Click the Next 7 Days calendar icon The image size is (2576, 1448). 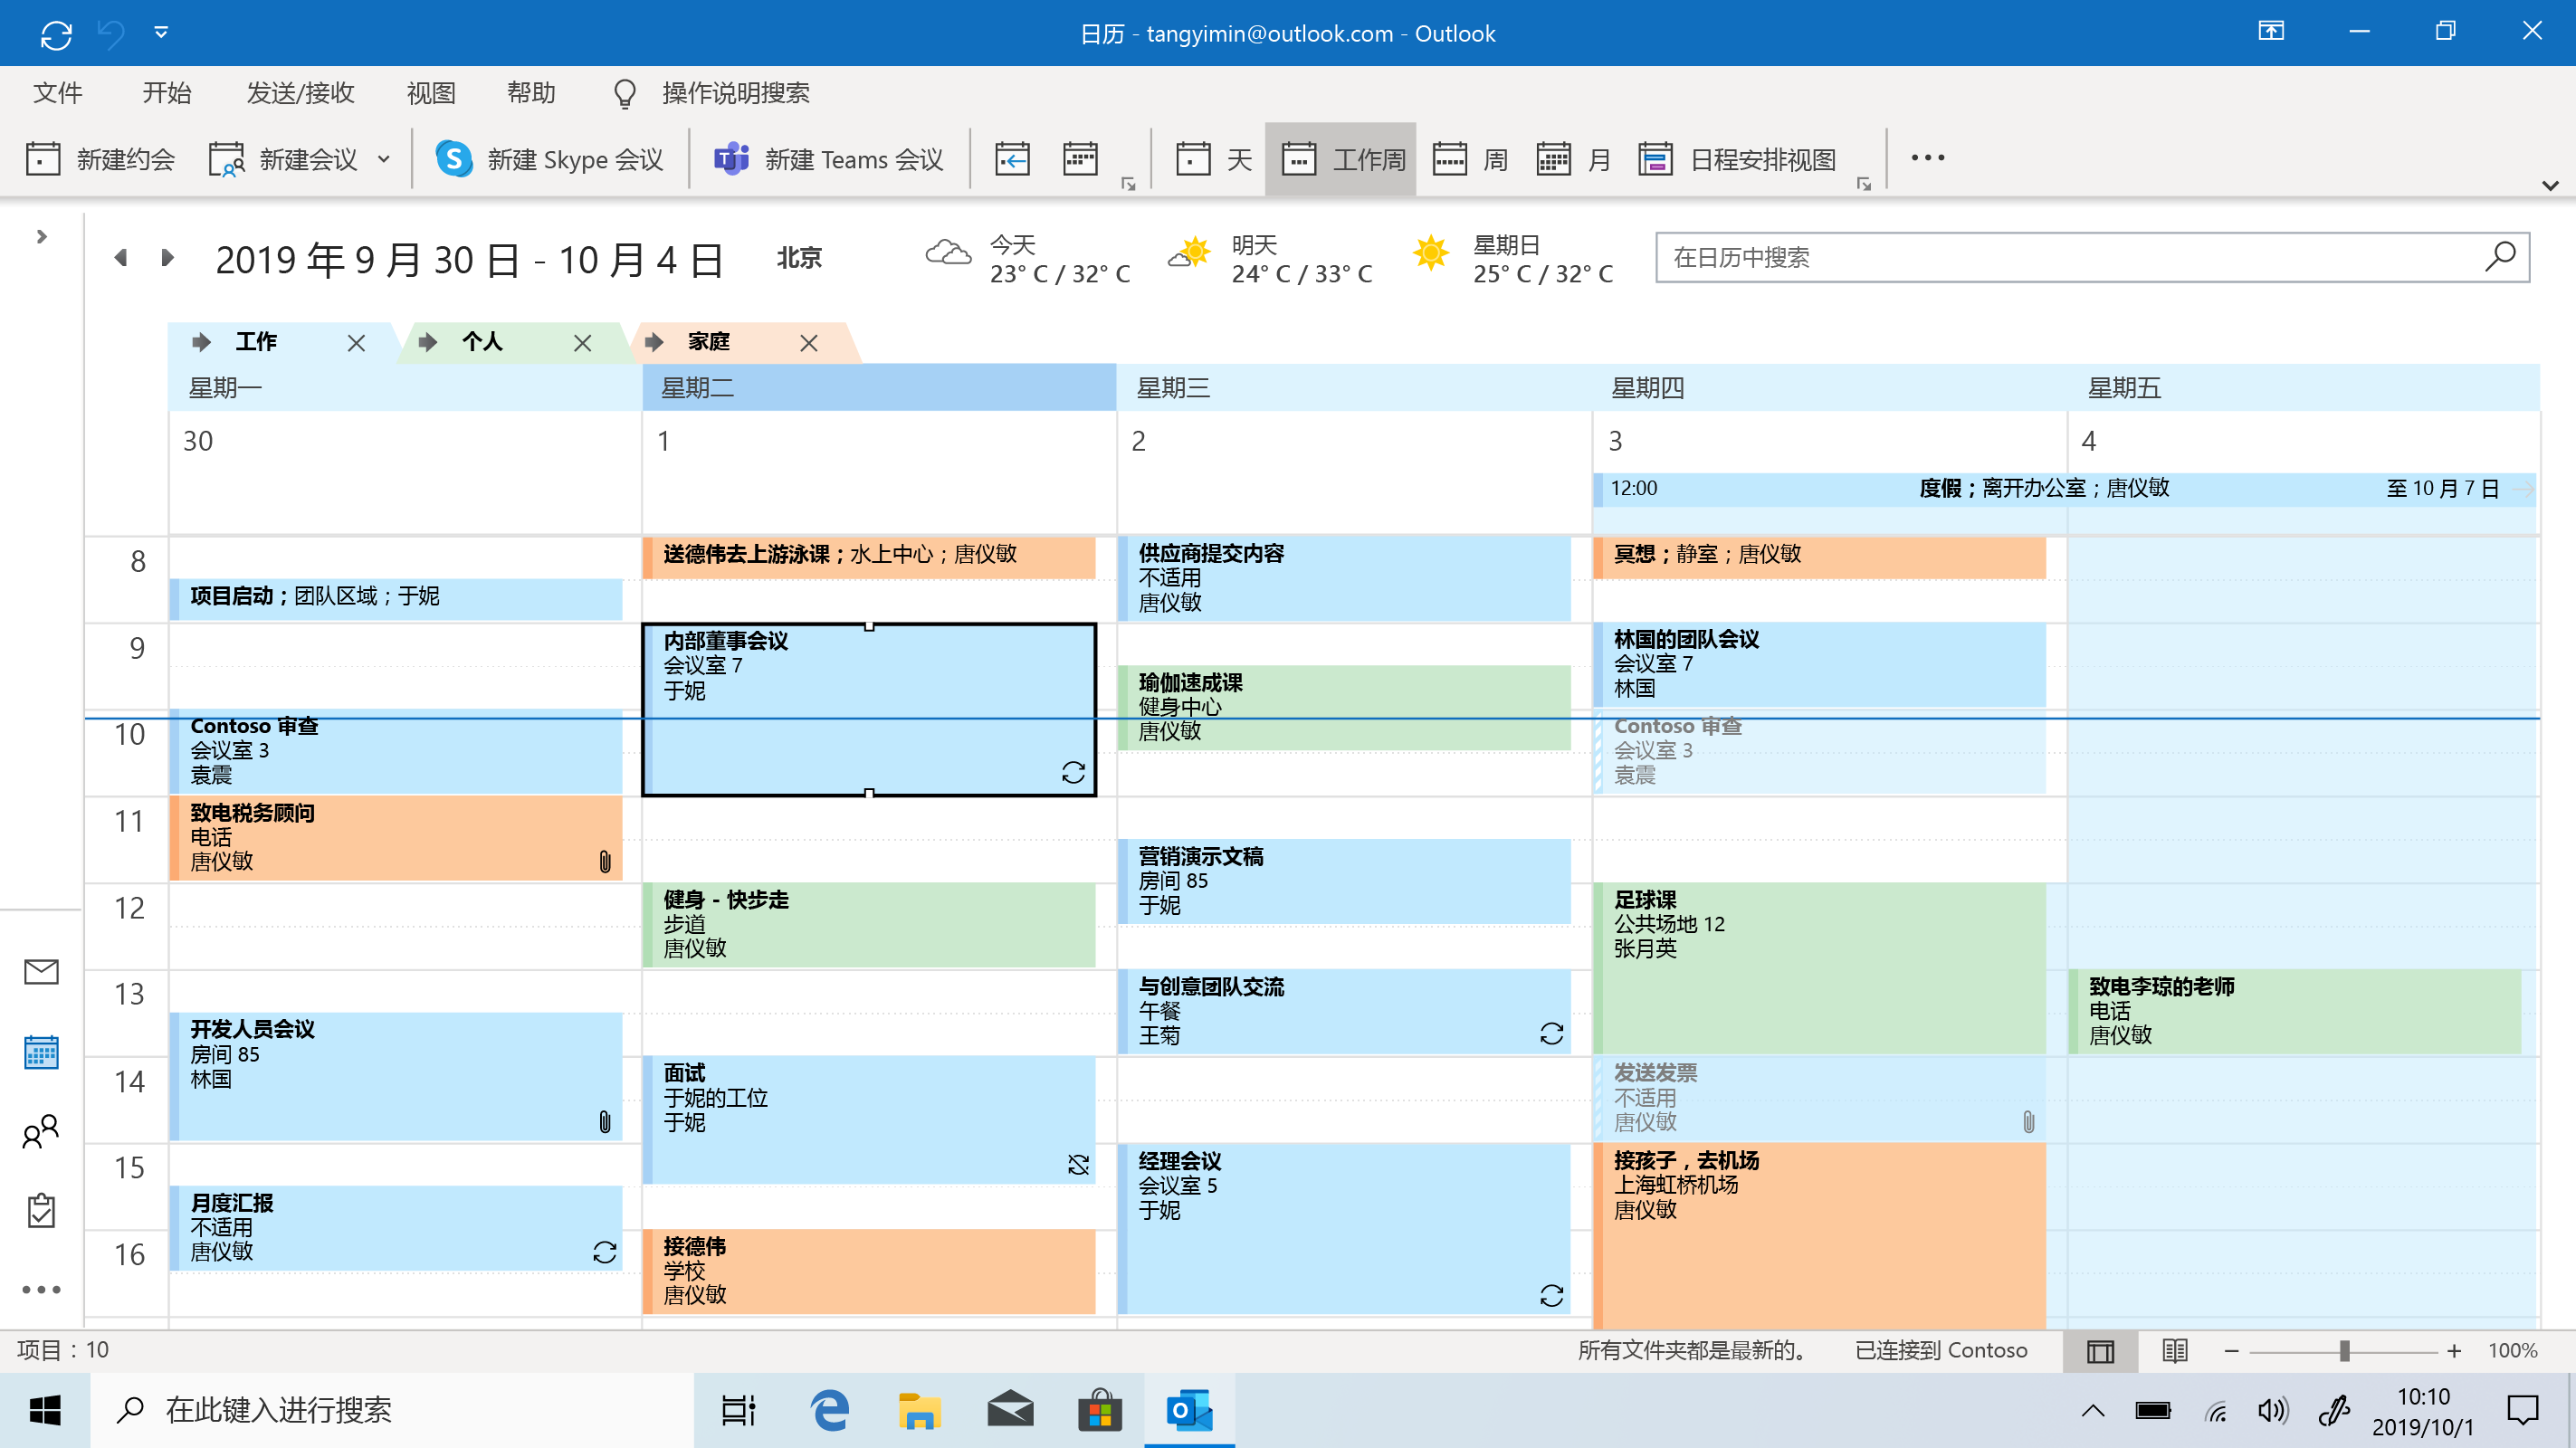[1080, 159]
